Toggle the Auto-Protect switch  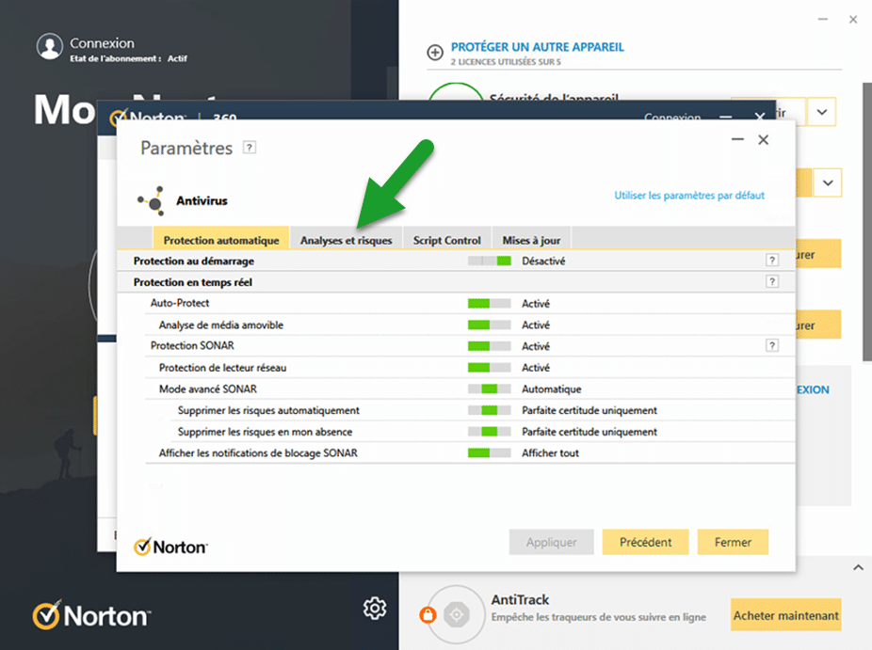point(490,303)
